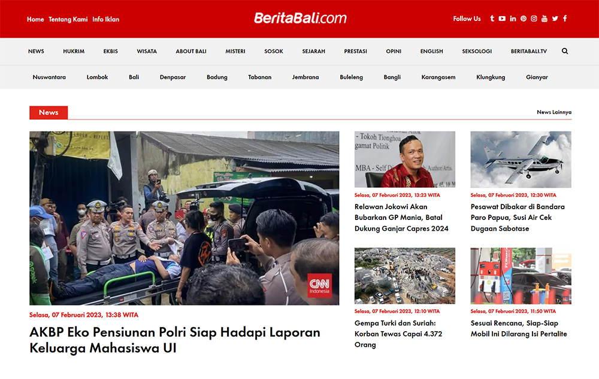Open the Relawan Jokowi Akan Bubarkan headline
599x379 pixels.
pos(401,218)
